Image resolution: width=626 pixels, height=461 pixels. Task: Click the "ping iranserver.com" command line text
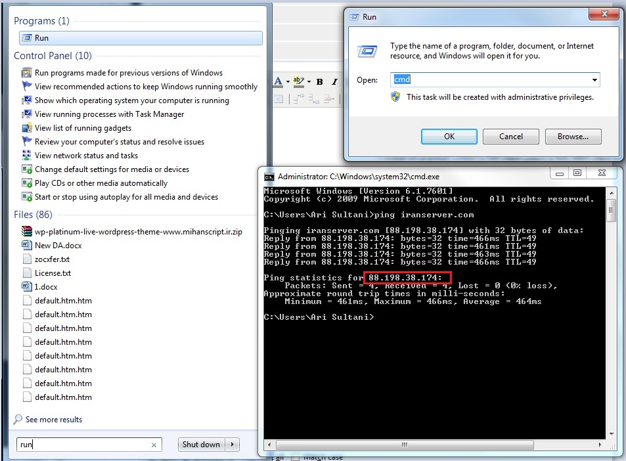click(424, 215)
